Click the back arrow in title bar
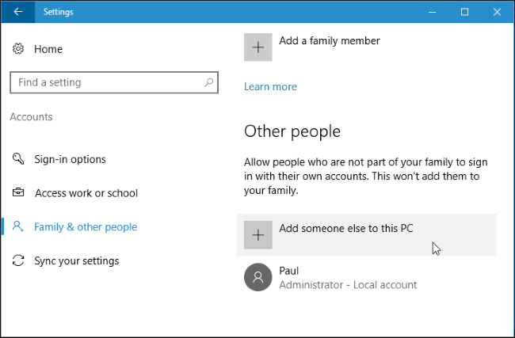This screenshot has height=338, width=515. [x=17, y=12]
